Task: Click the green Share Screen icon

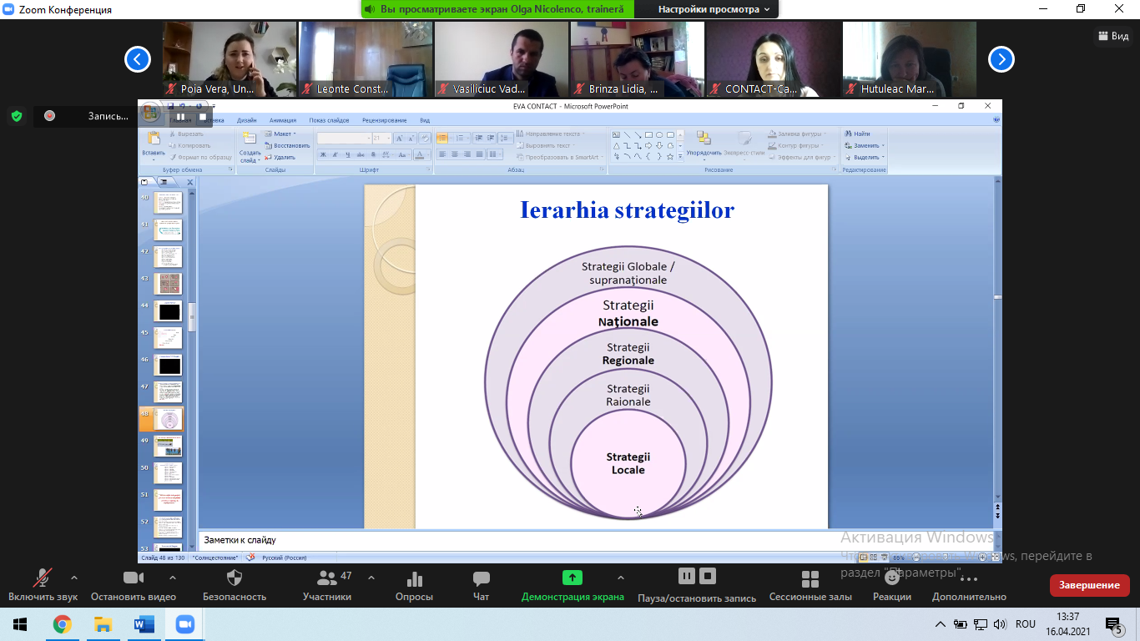Action: [x=572, y=578]
